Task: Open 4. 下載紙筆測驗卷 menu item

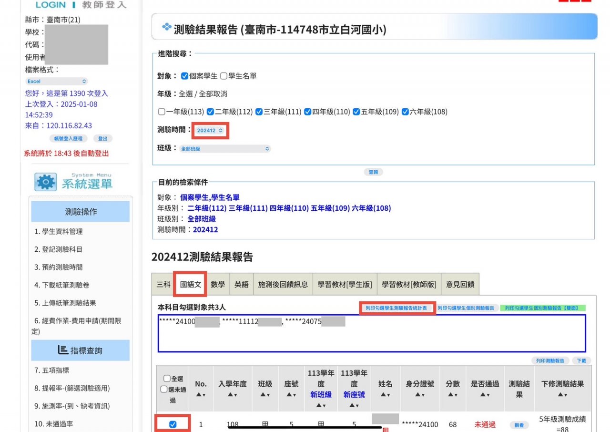Action: tap(62, 285)
